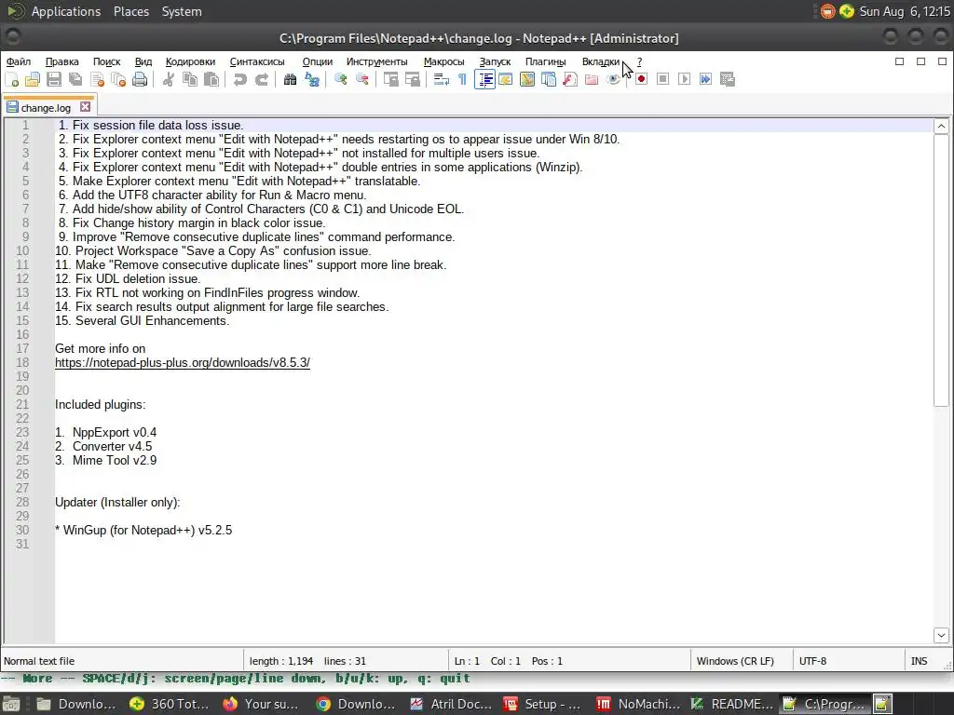This screenshot has height=715, width=954.
Task: Click the INS status bar indicator
Action: point(920,661)
